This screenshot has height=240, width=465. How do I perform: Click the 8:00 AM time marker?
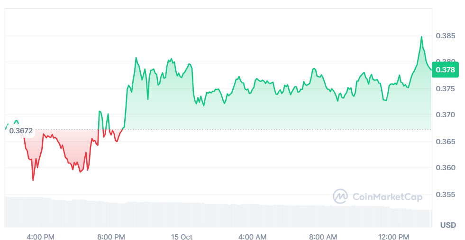tap(323, 236)
